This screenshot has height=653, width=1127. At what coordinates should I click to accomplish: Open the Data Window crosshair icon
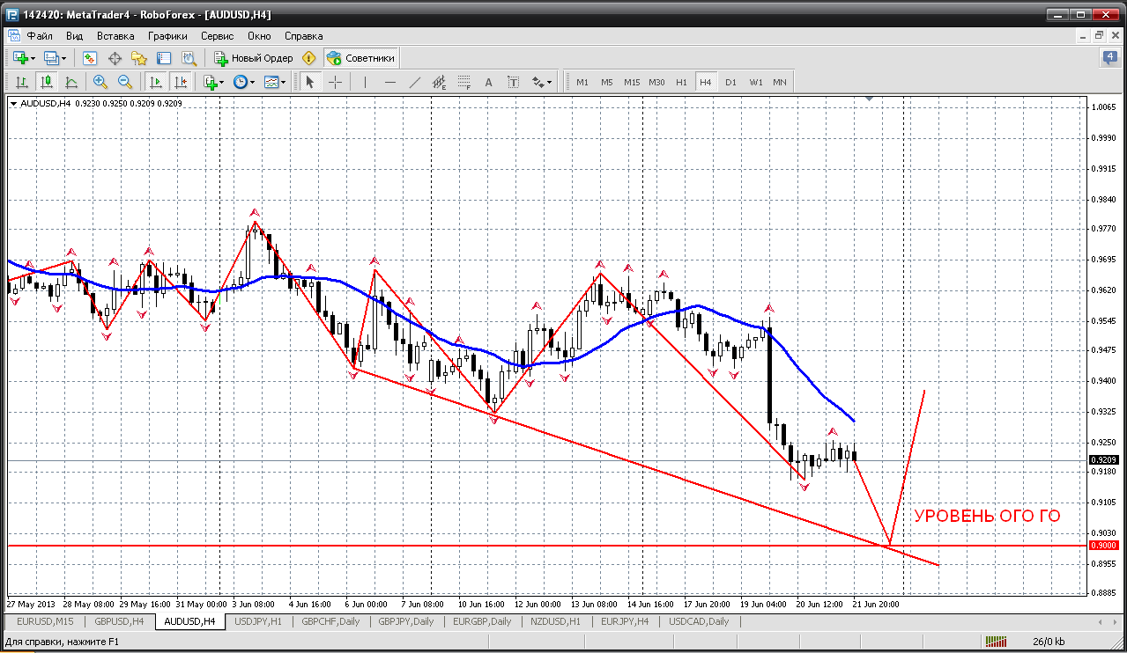point(115,58)
